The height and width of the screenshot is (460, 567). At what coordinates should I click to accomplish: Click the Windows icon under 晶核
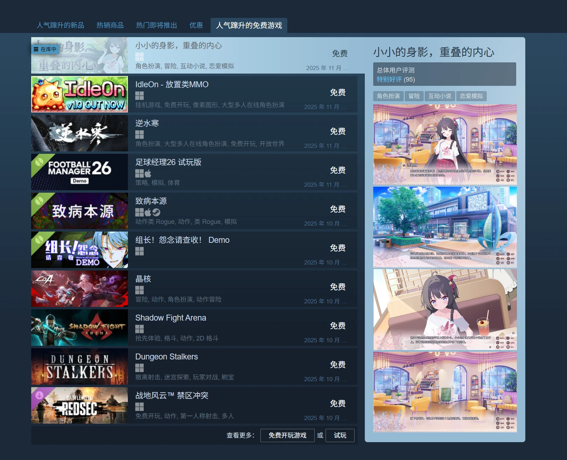point(139,290)
